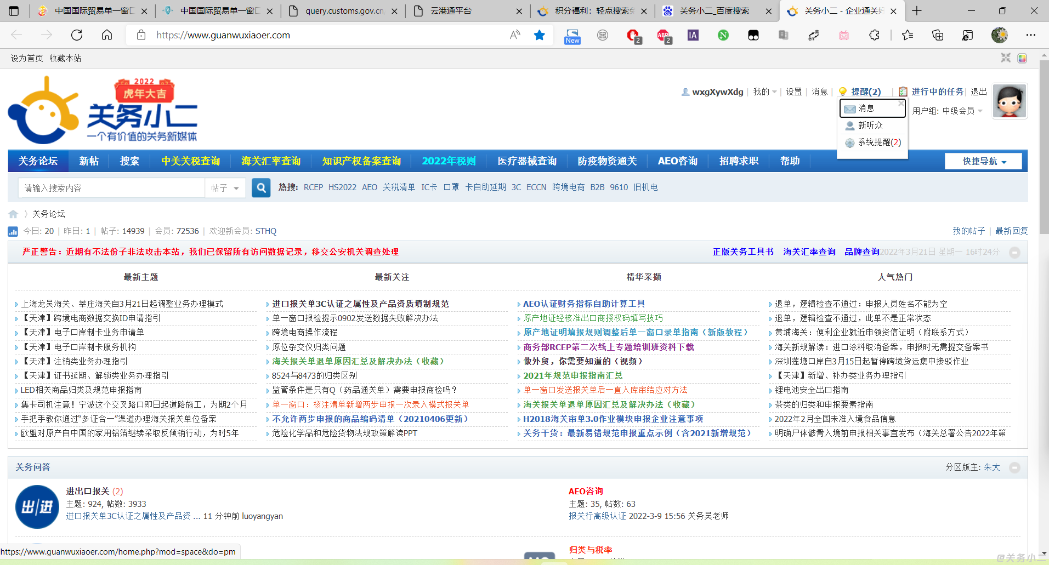Screen dimensions: 1049x565
Task: Click the ABP extension icon
Action: (664, 36)
